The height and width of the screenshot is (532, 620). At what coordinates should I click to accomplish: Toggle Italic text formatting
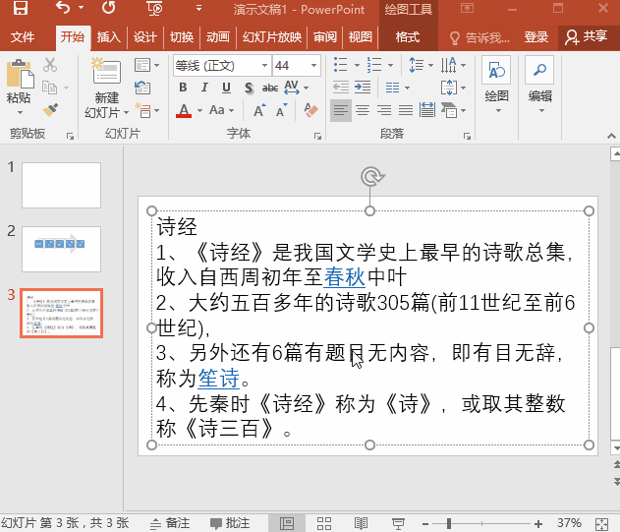click(203, 88)
